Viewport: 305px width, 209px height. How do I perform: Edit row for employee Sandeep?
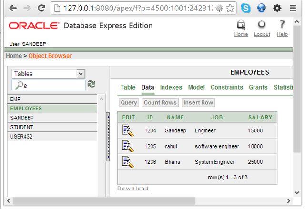click(x=128, y=130)
